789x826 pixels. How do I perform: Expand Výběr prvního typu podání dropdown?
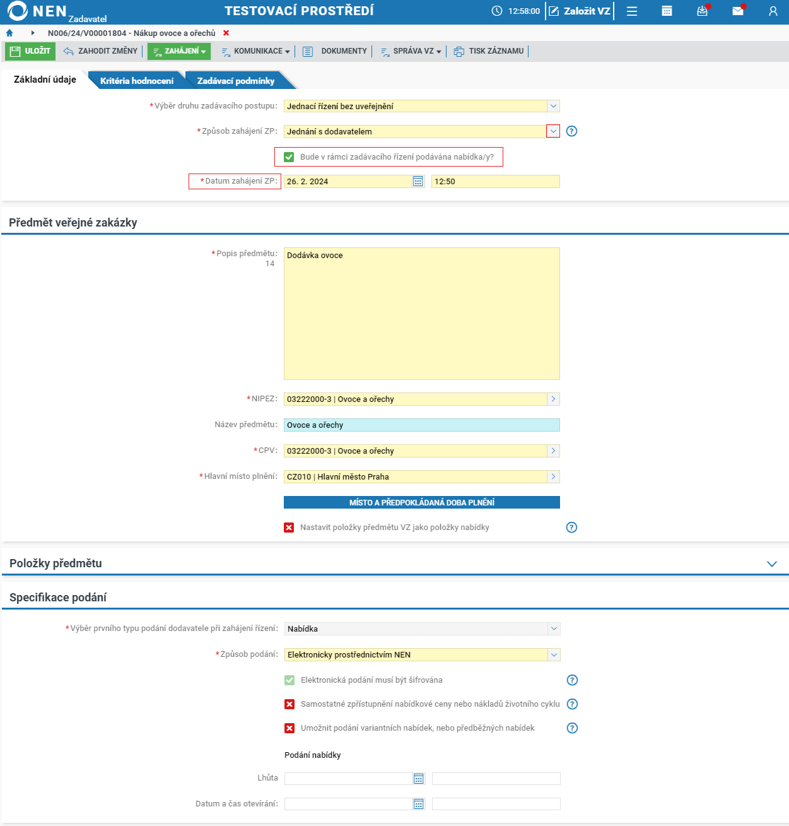(554, 628)
